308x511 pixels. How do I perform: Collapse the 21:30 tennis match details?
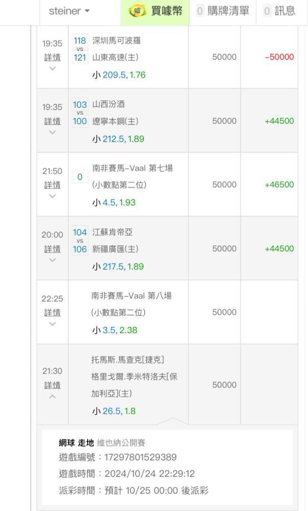pyautogui.click(x=52, y=397)
